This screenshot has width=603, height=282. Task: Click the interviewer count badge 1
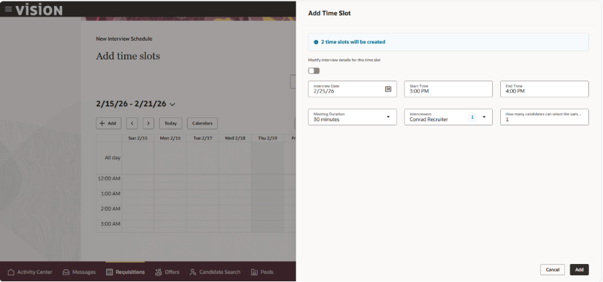472,117
